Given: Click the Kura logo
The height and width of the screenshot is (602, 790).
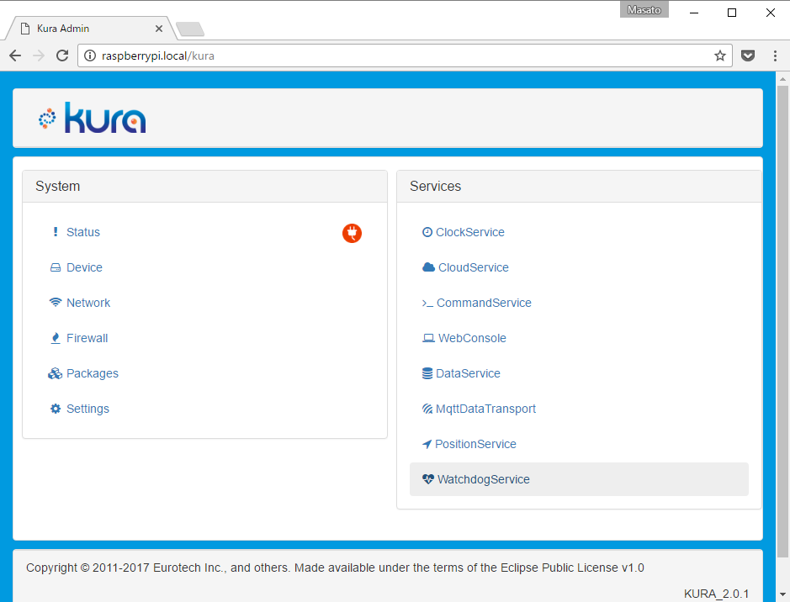Looking at the screenshot, I should coord(93,117).
